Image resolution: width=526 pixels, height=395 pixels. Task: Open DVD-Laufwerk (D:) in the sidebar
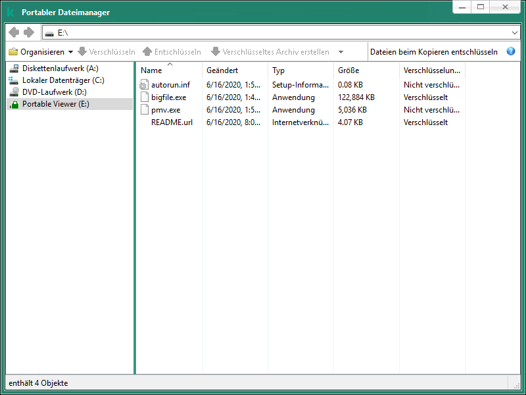[45, 92]
